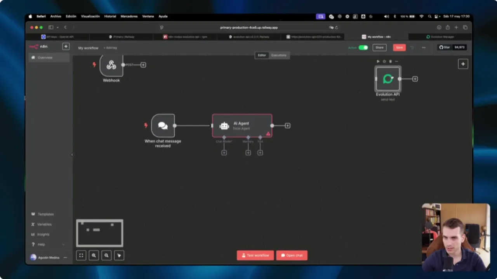Open the Primary Railway browser tab

122,37
